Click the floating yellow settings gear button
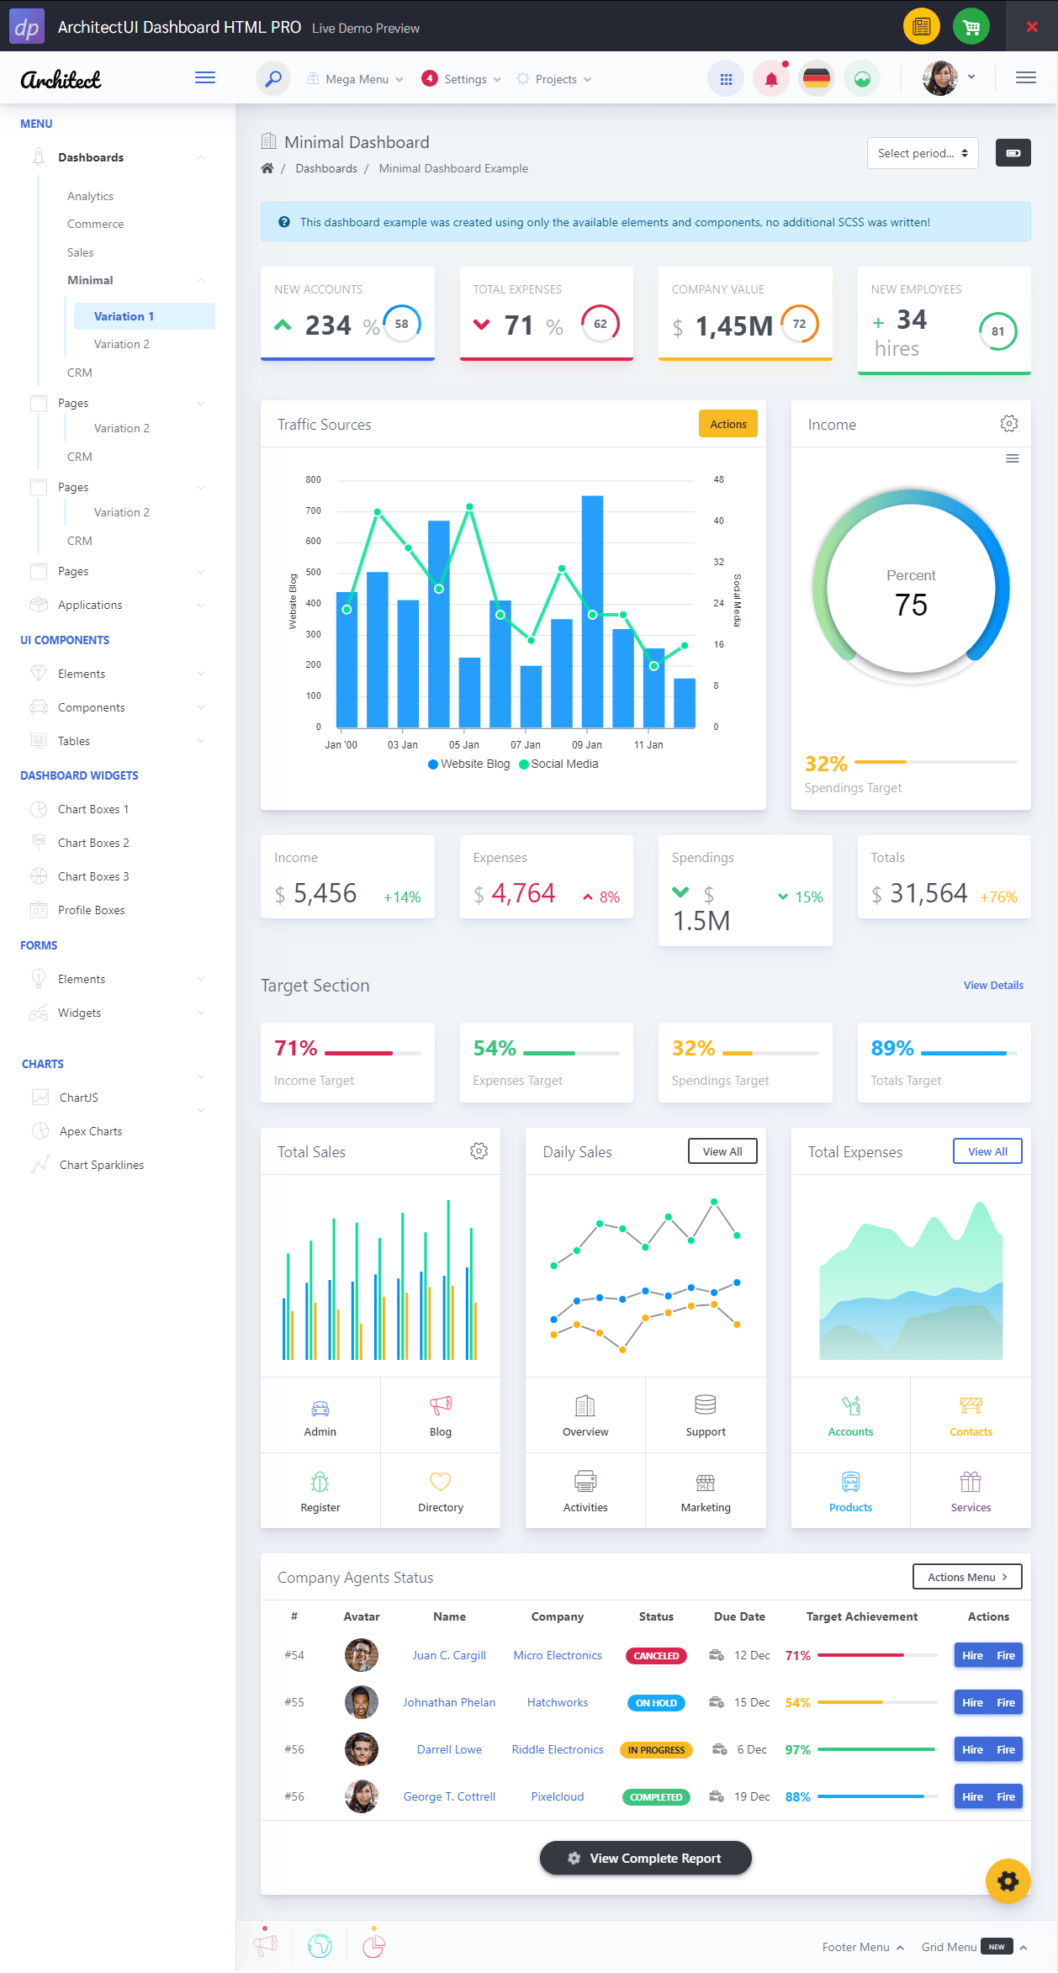This screenshot has width=1058, height=1973. click(1008, 1880)
